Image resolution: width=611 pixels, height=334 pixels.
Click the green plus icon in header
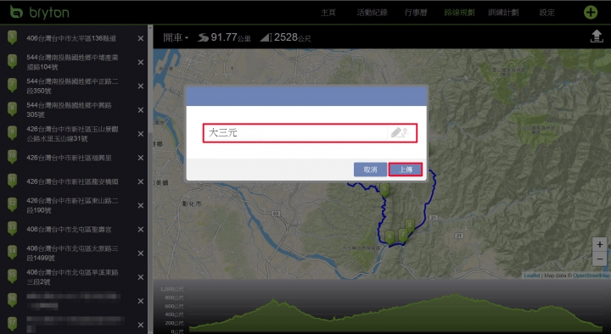tap(591, 12)
